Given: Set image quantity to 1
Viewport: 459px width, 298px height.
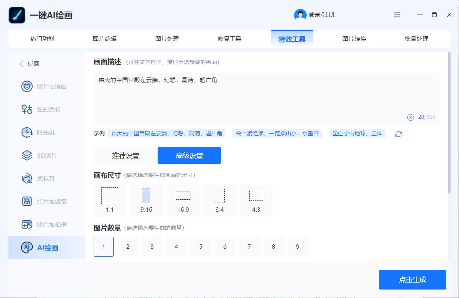Looking at the screenshot, I should [x=104, y=247].
